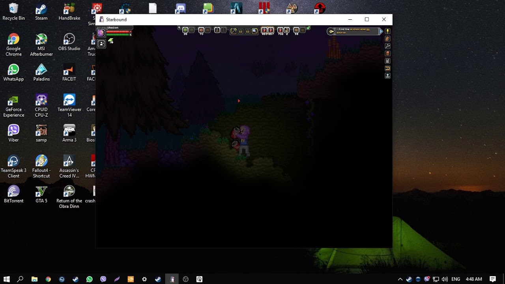Viewport: 505px width, 284px height.
Task: Click the Beam Up arrow icon
Action: 387,76
